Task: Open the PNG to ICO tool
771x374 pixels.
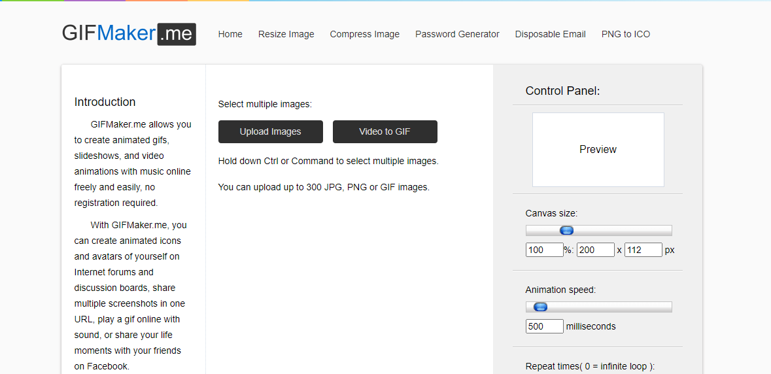Action: pos(625,34)
